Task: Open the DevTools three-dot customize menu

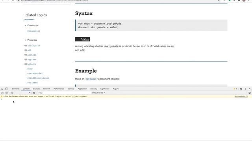Action: tap(245, 89)
